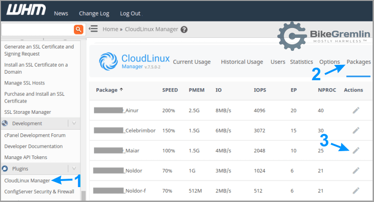Open SSL Storage Manager
Image resolution: width=374 pixels, height=202 pixels.
click(28, 112)
